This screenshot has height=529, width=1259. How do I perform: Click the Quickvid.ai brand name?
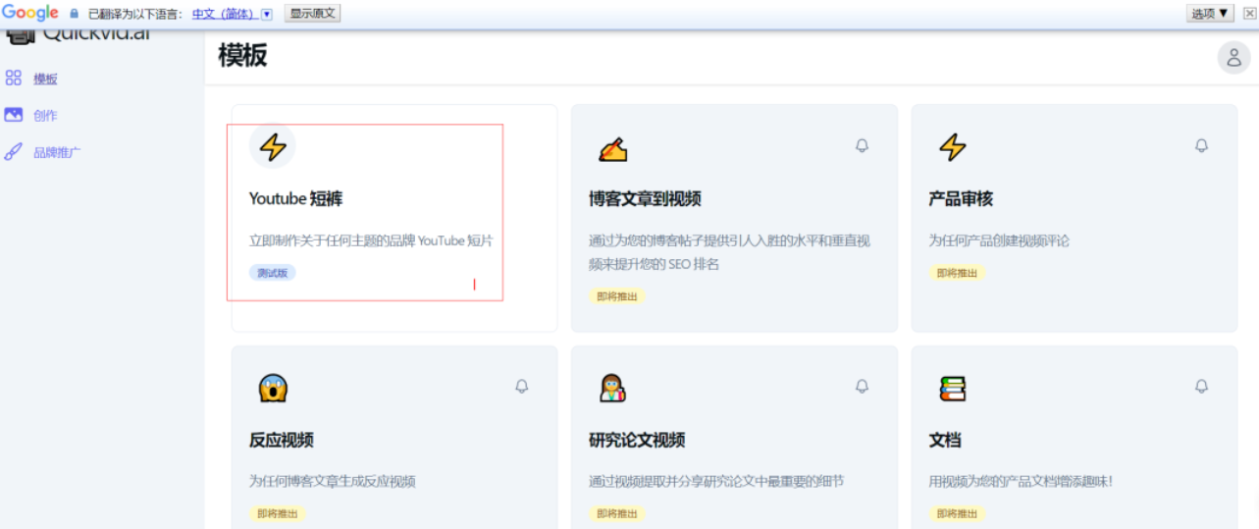[x=96, y=35]
